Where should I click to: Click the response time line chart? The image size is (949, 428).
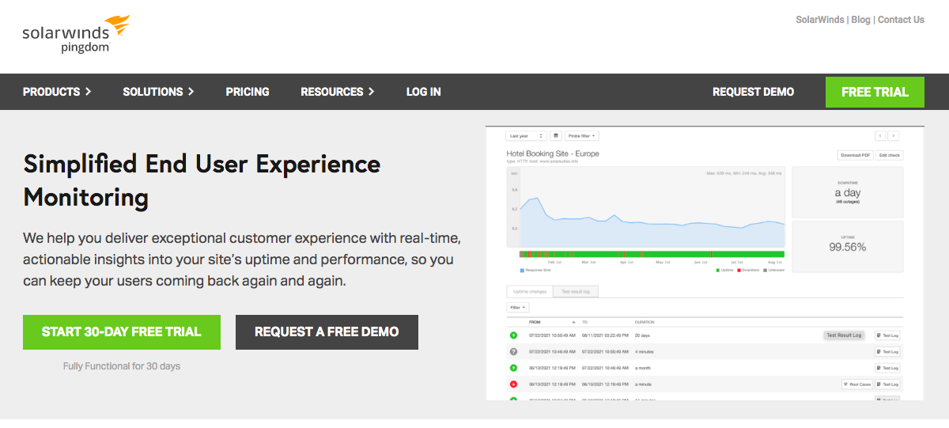[x=646, y=207]
